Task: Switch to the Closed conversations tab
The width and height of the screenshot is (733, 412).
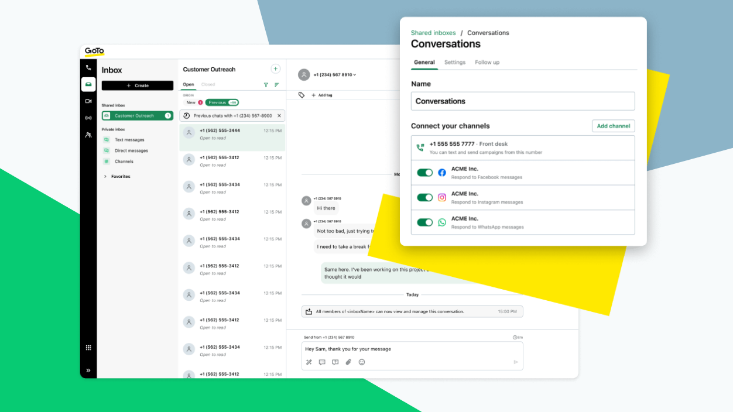Action: [208, 84]
